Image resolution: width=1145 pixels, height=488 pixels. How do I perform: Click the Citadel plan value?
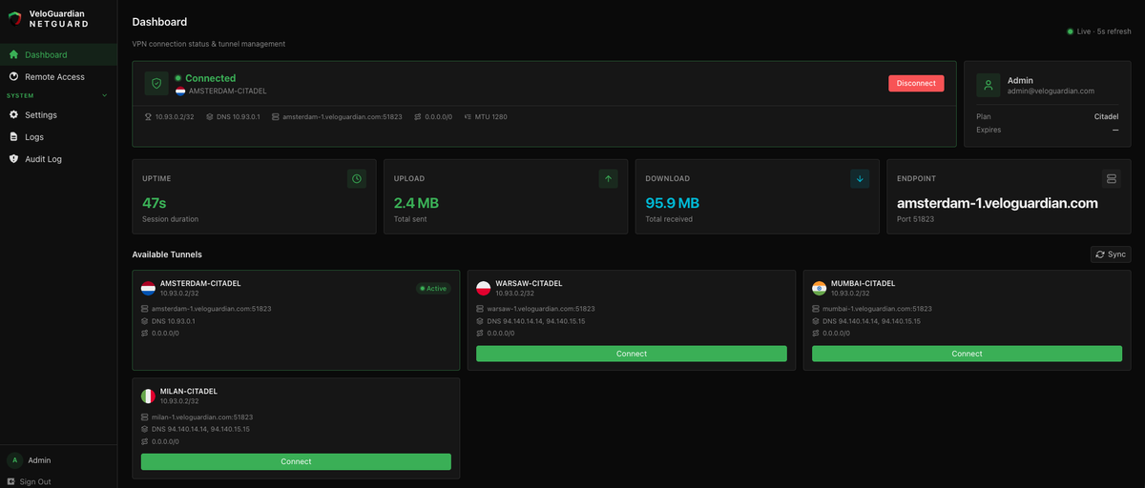point(1107,116)
